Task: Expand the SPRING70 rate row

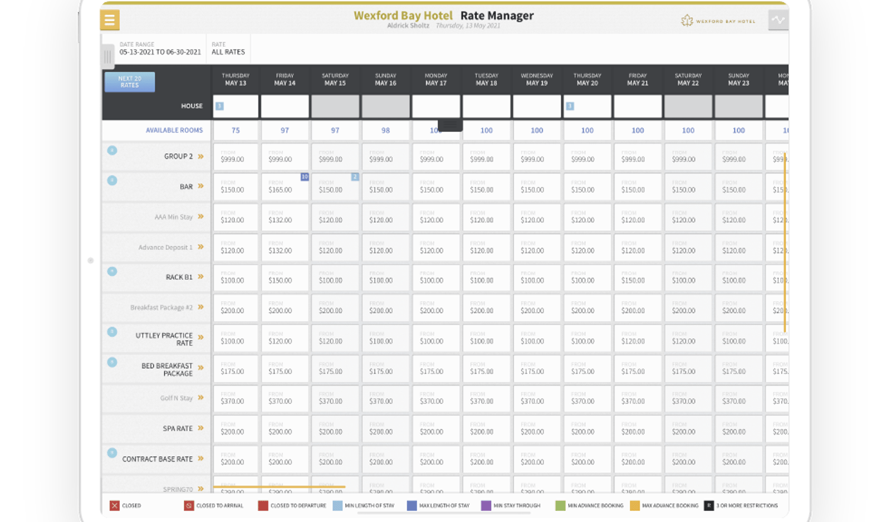Action: tap(200, 489)
